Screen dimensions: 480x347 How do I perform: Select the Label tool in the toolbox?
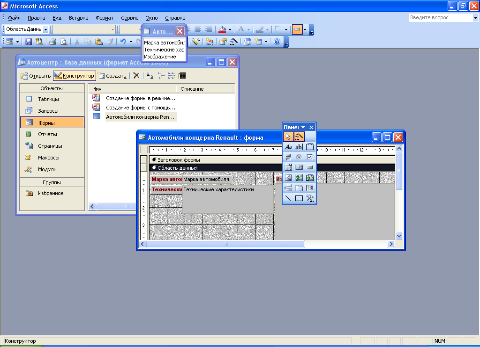coord(288,147)
